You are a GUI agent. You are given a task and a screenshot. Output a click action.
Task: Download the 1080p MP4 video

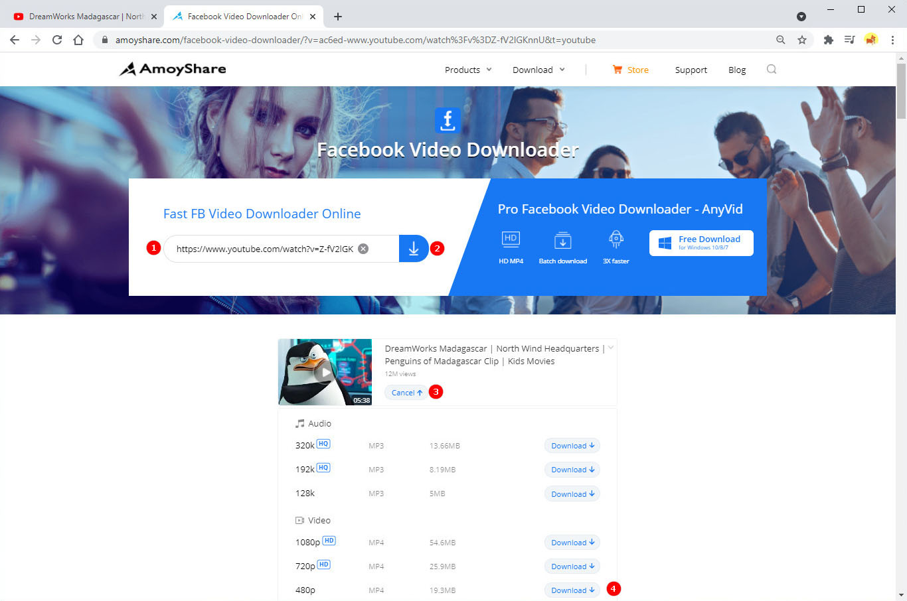coord(572,543)
